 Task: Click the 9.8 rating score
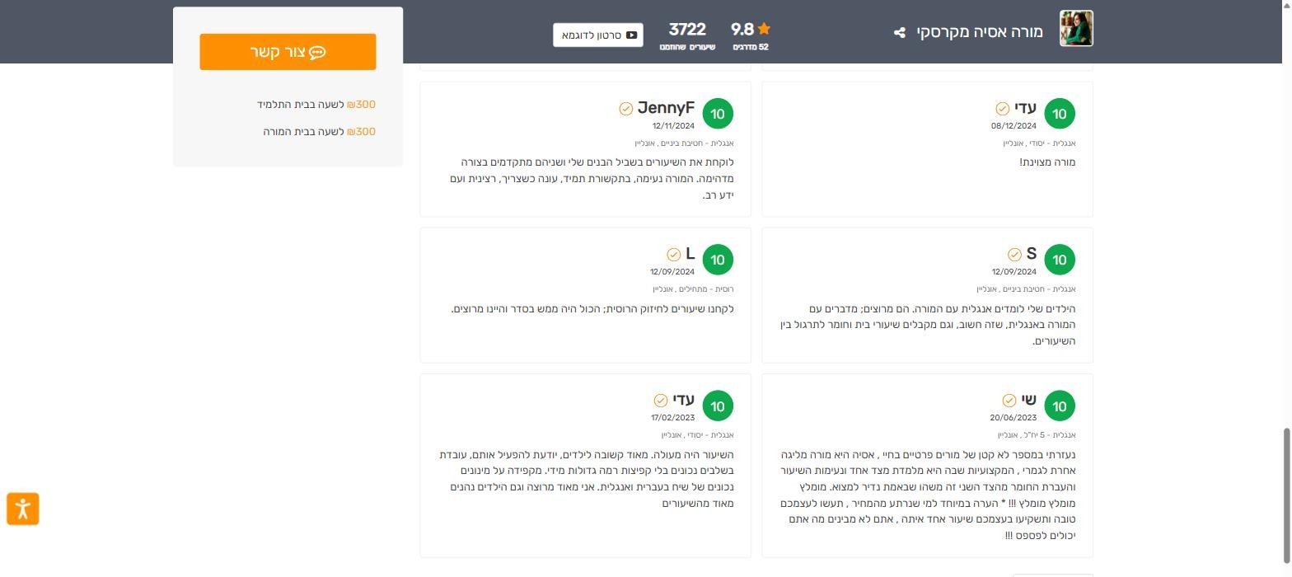(x=742, y=29)
